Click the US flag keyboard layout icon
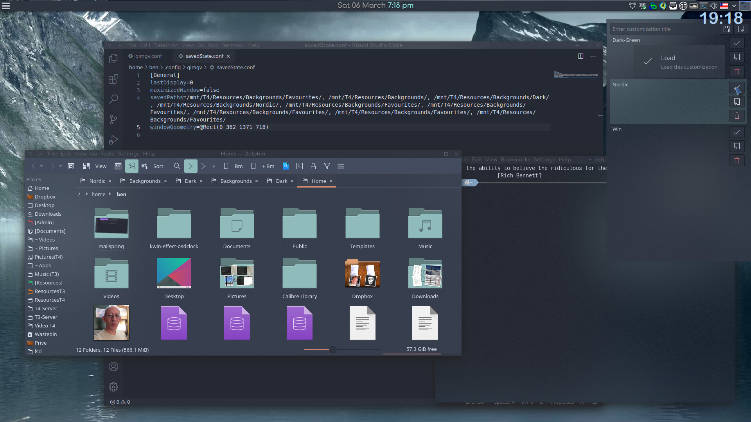This screenshot has height=422, width=751. coord(724,5)
